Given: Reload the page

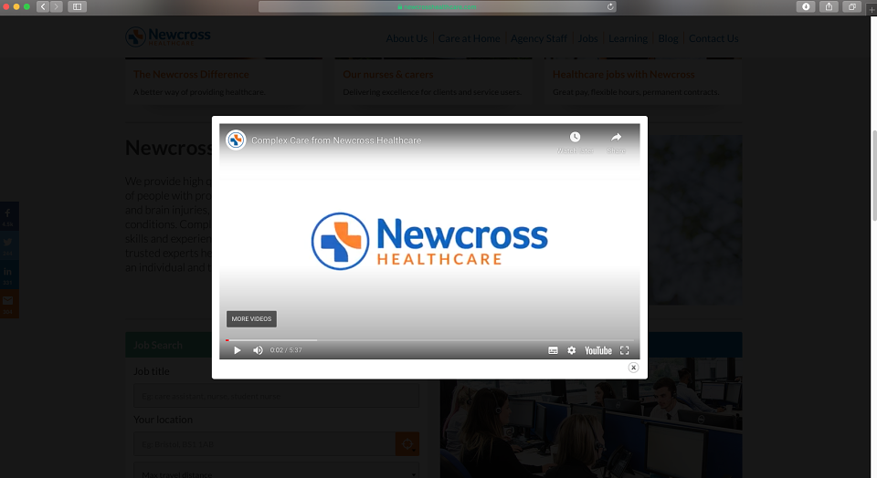Looking at the screenshot, I should [x=610, y=6].
